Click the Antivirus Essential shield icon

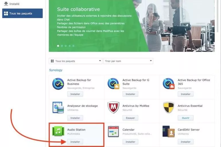168,108
